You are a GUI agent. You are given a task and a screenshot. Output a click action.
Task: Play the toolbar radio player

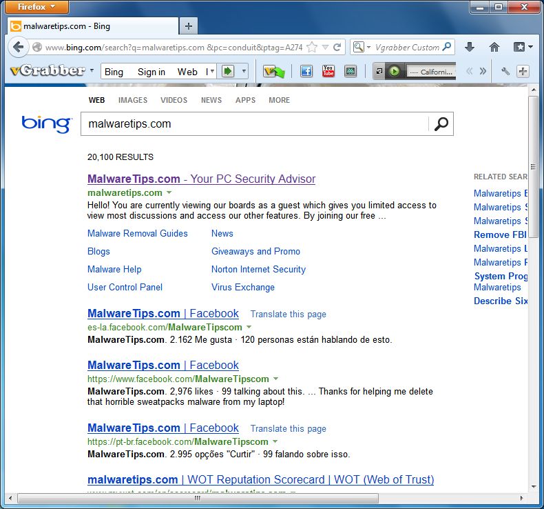pos(394,72)
